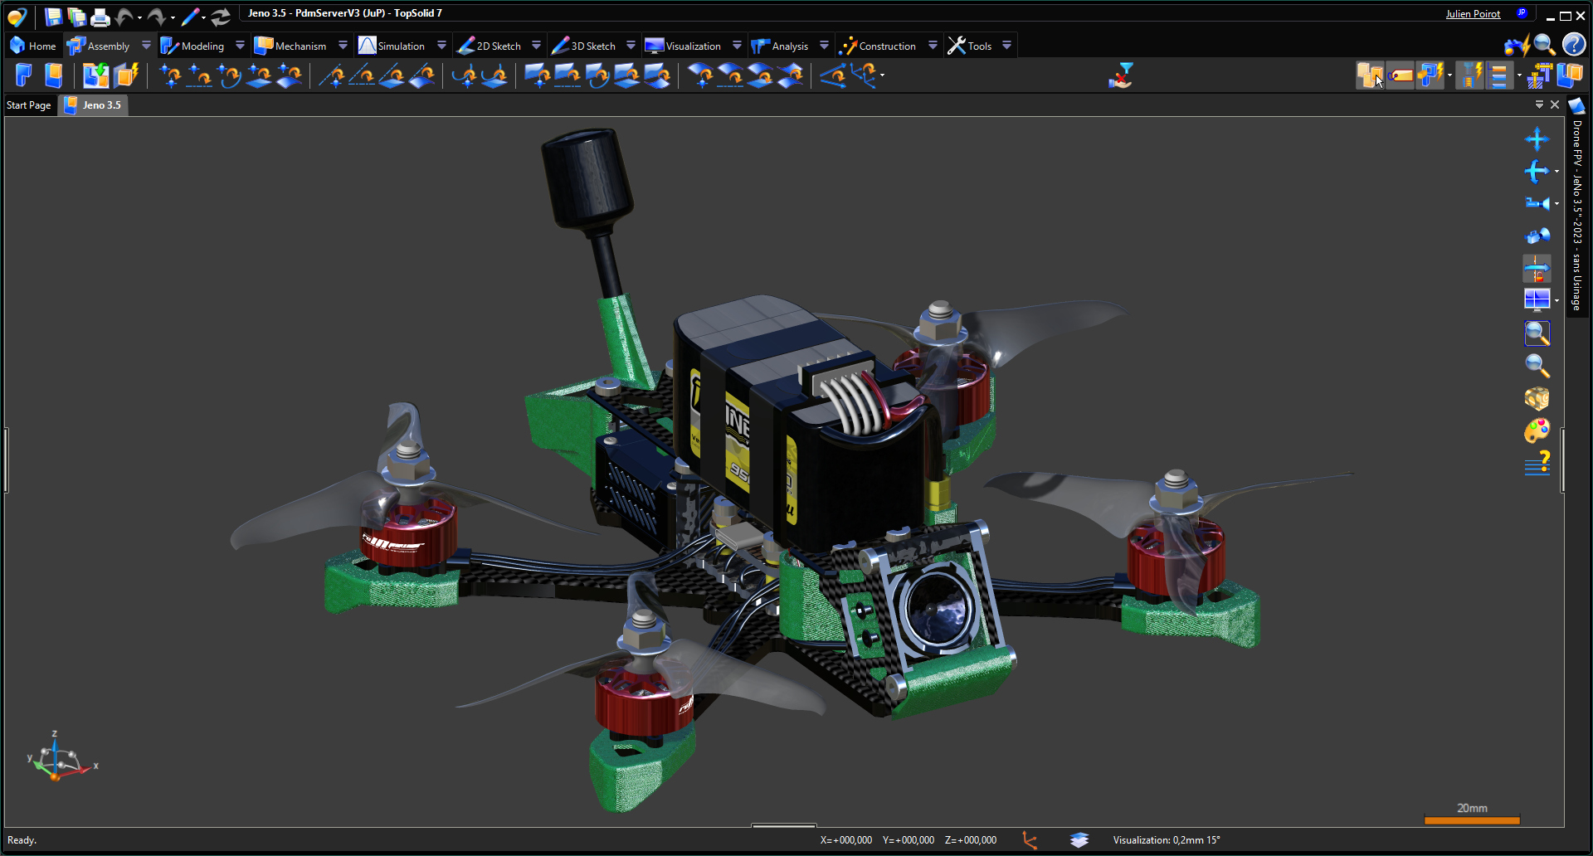
Task: Toggle the orange-blue list tree button
Action: (x=1499, y=75)
